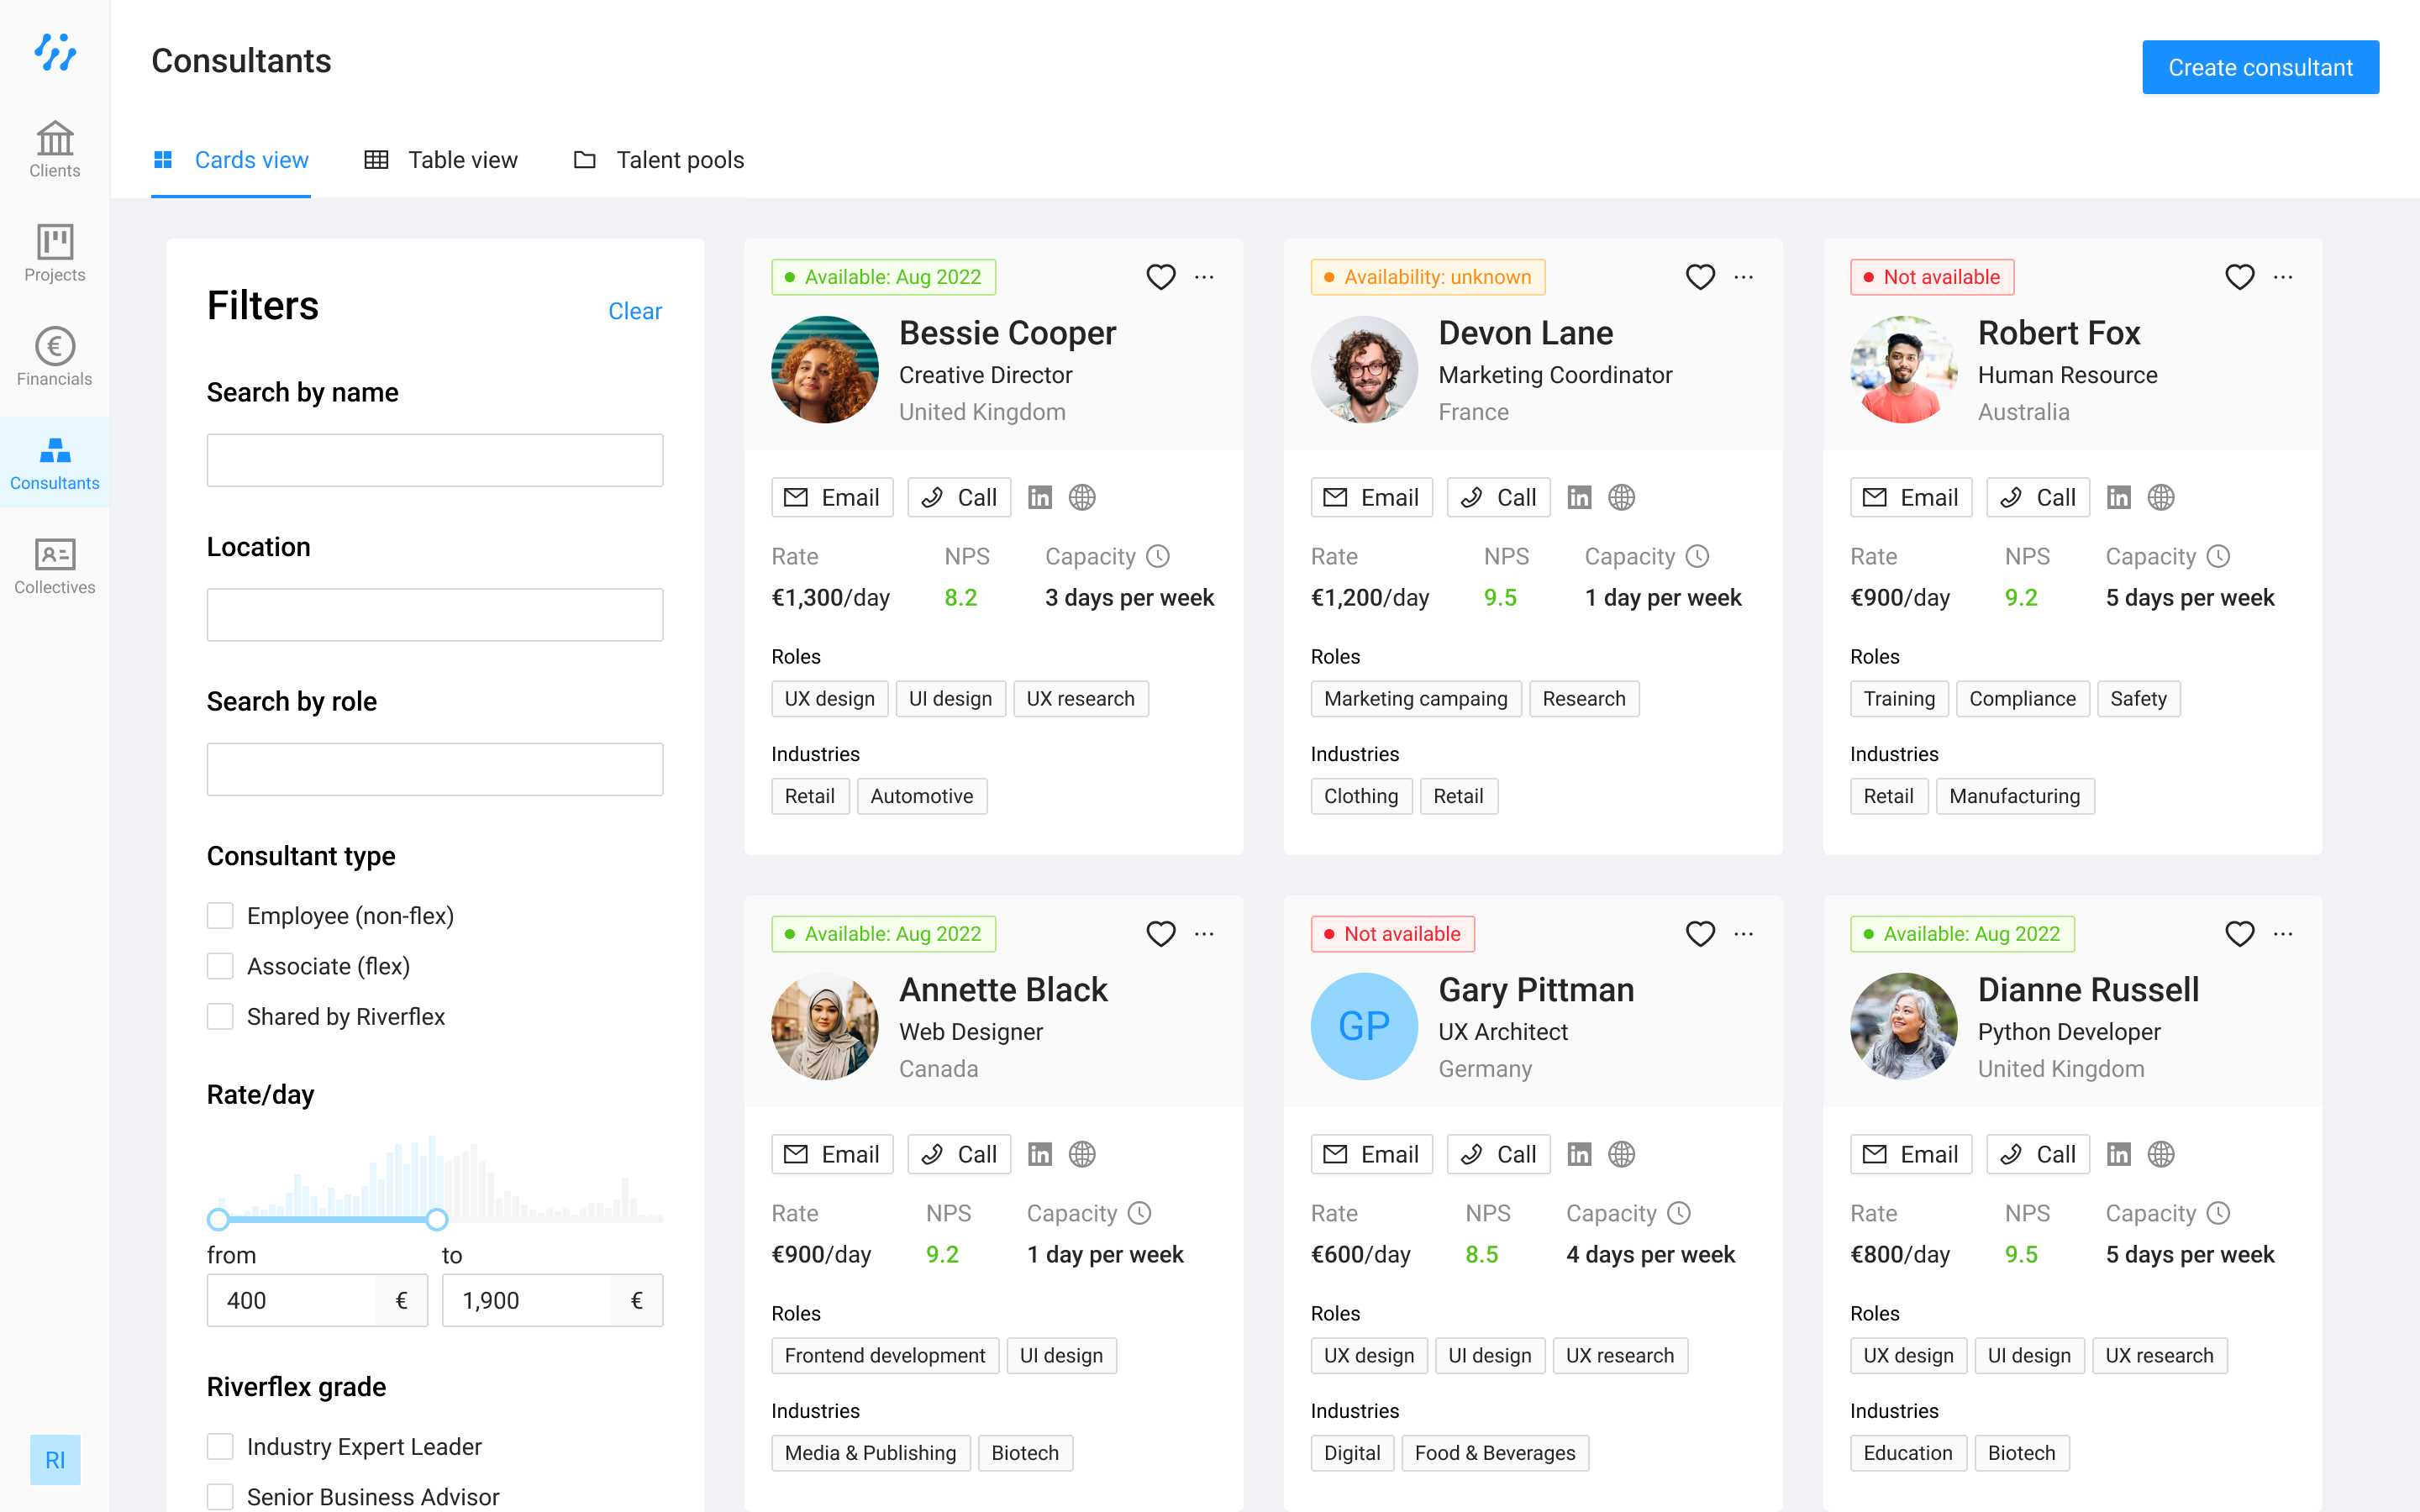Enable Industry Expert Leader grade filter
The image size is (2420, 1512).
tap(220, 1447)
